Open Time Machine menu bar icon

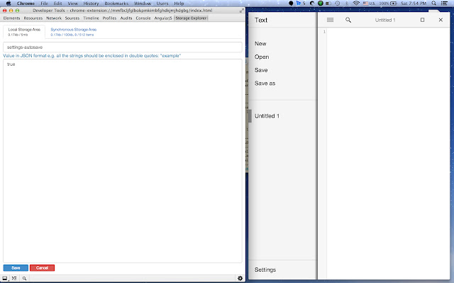pos(338,3)
